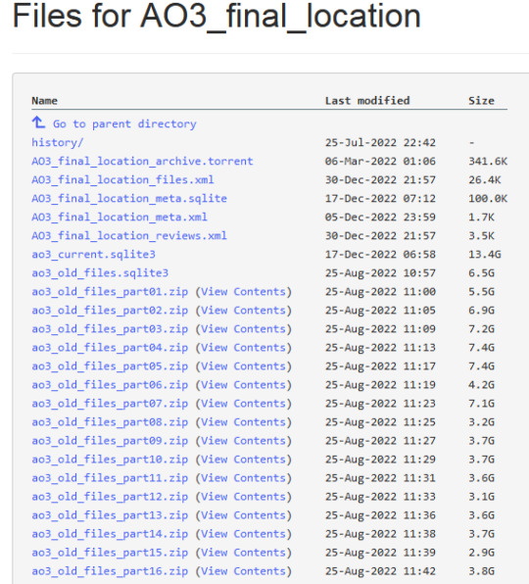View Contents of ao3_old_files_part09.zip
Image resolution: width=529 pixels, height=584 pixels.
pyautogui.click(x=244, y=441)
